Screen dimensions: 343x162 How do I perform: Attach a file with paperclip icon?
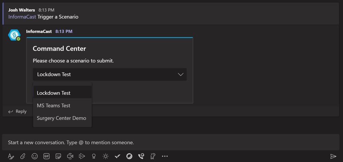coord(23,156)
